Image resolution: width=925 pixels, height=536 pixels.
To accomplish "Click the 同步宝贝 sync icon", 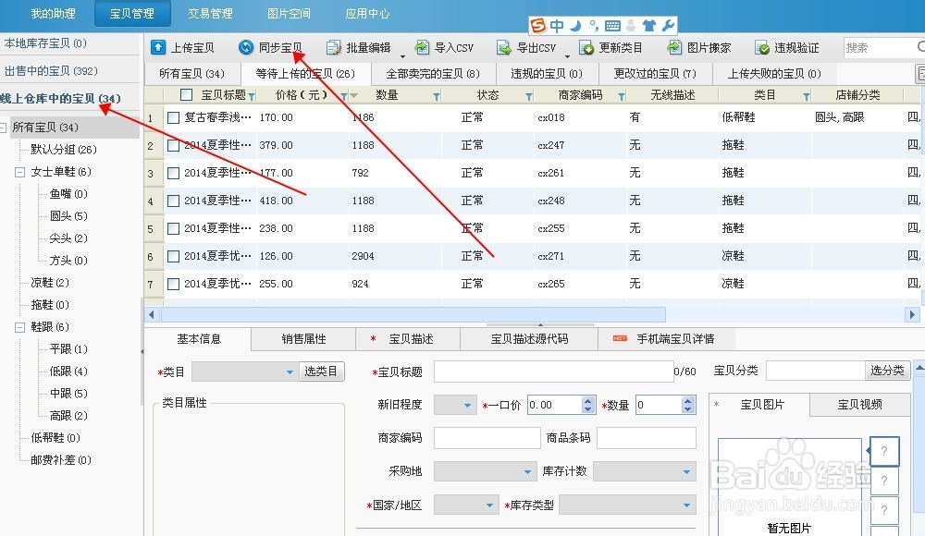I will (246, 47).
